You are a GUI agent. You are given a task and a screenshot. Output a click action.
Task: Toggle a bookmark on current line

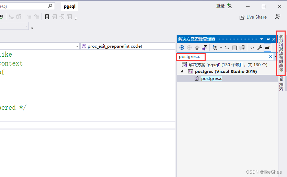[x=47, y=17]
